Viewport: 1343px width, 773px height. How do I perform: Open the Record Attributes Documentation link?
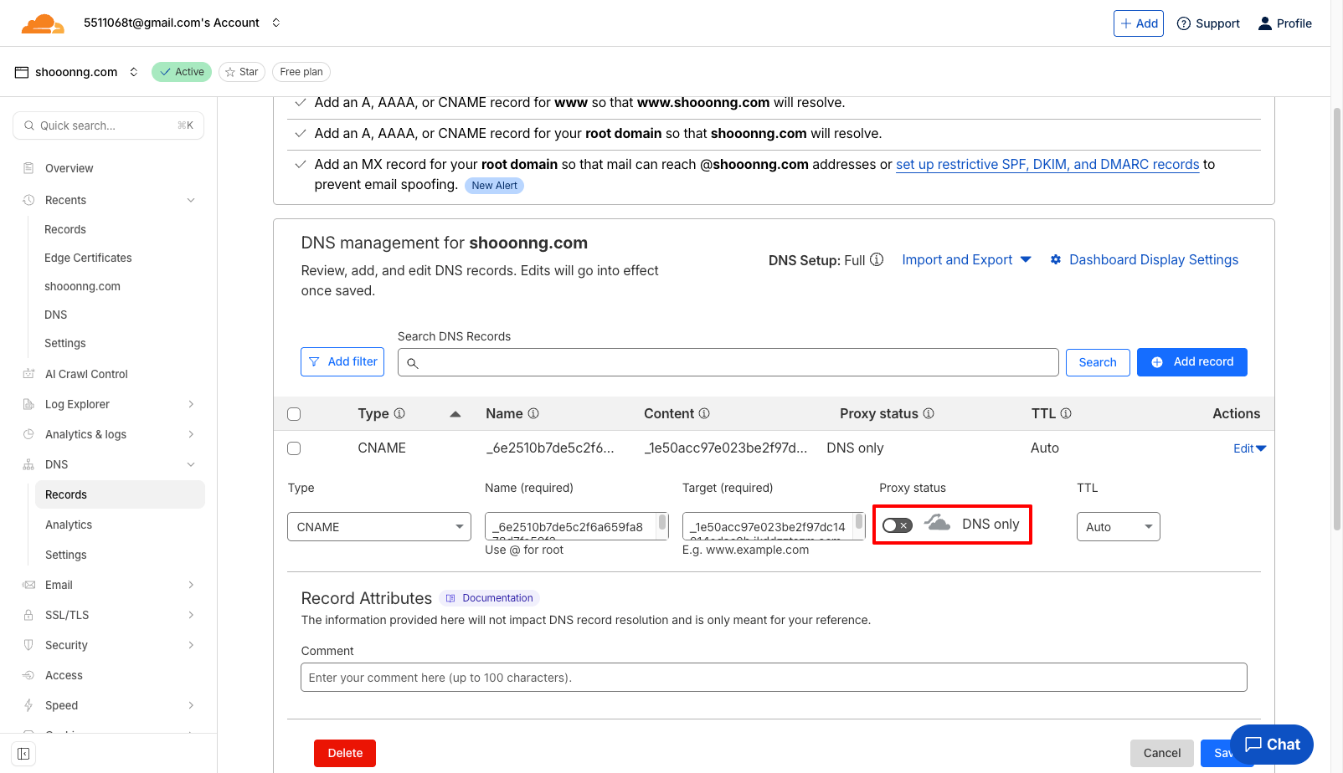[x=490, y=598]
